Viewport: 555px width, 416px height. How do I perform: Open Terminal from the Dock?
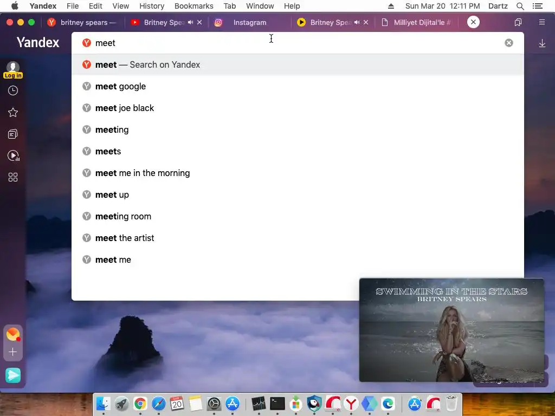click(x=277, y=404)
